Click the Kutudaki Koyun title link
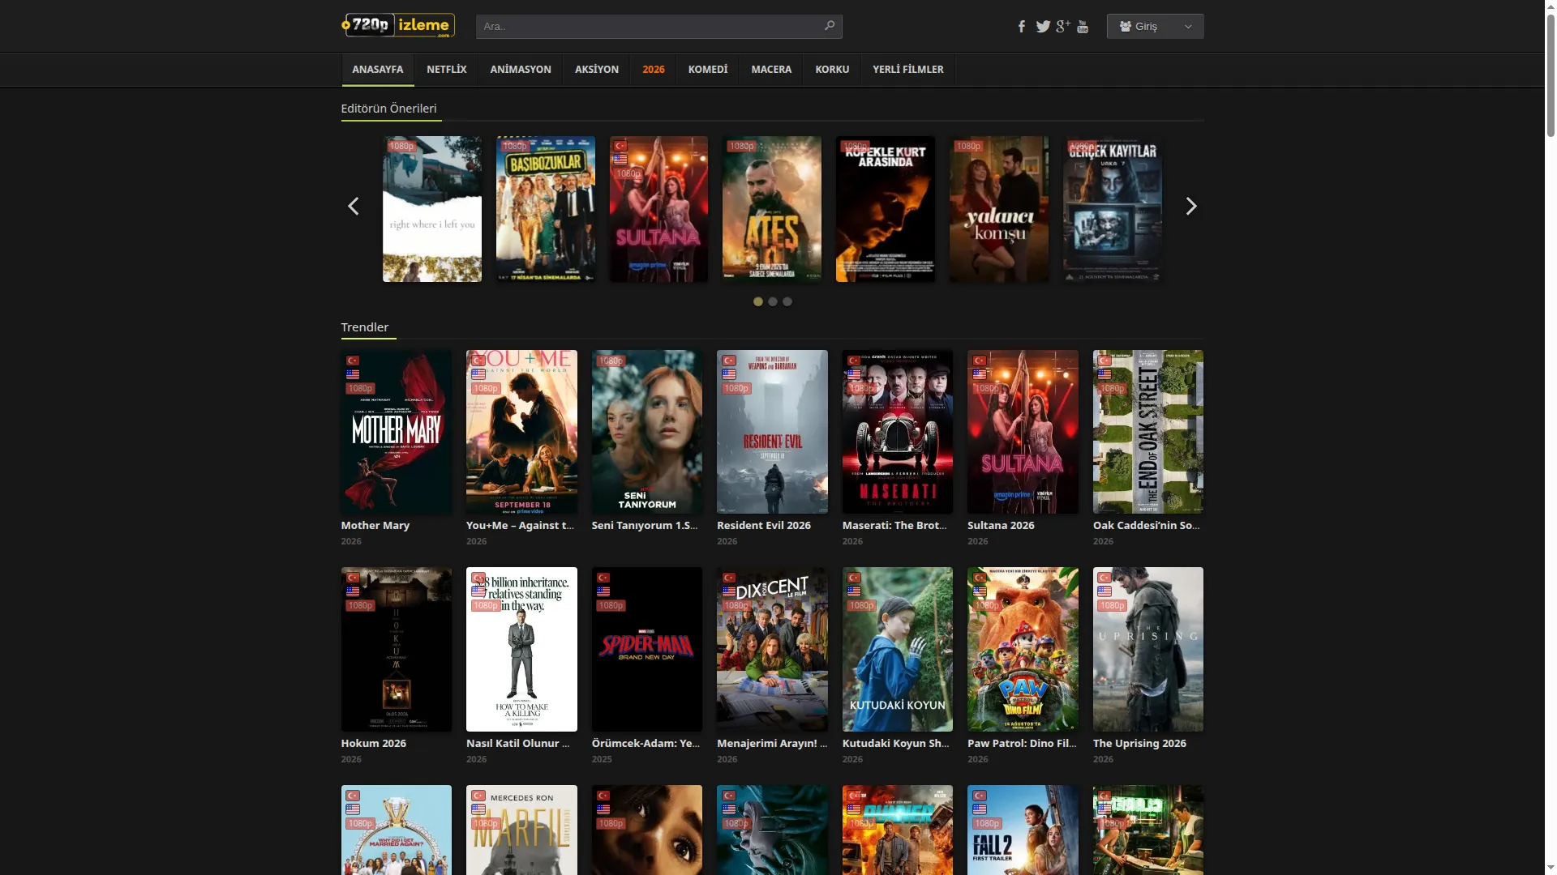Screen dimensions: 1557x875 [896, 744]
